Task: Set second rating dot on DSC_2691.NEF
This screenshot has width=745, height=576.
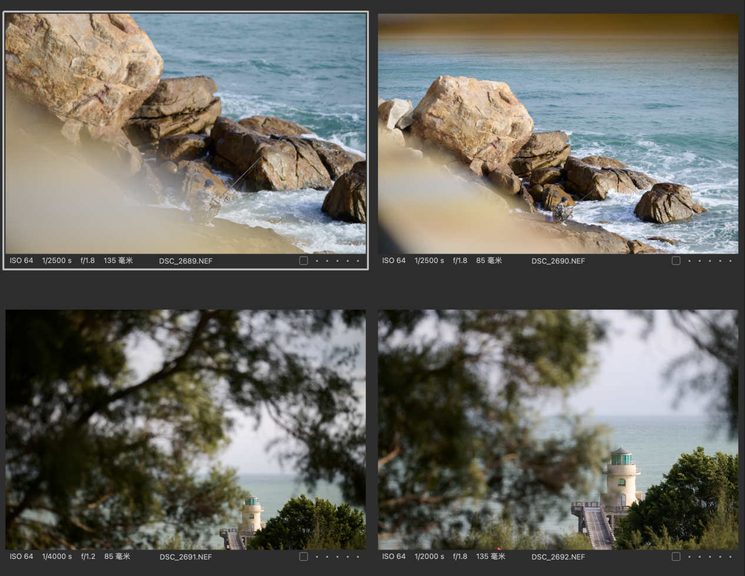Action: (x=327, y=557)
